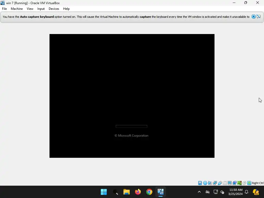264x198 pixels.
Task: Launch Google Chrome from the taskbar
Action: pyautogui.click(x=149, y=192)
